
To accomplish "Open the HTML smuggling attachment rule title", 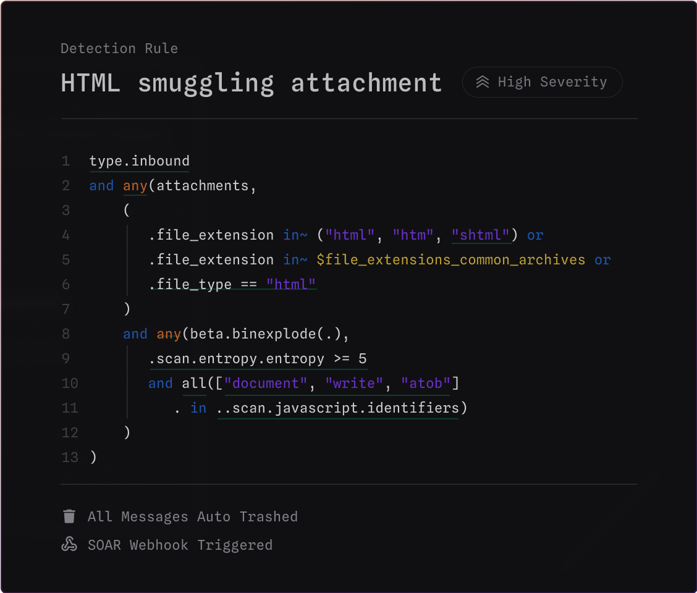I will point(251,82).
